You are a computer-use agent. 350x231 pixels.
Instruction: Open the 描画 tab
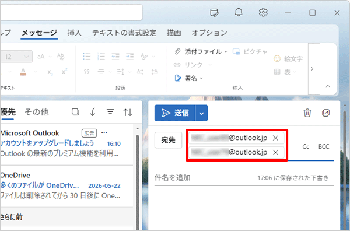click(x=174, y=33)
